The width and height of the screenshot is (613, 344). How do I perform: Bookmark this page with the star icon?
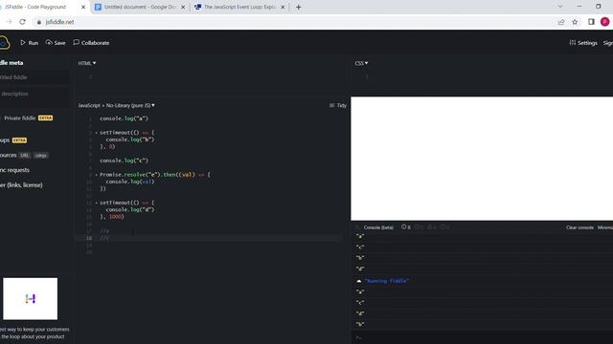tap(575, 22)
